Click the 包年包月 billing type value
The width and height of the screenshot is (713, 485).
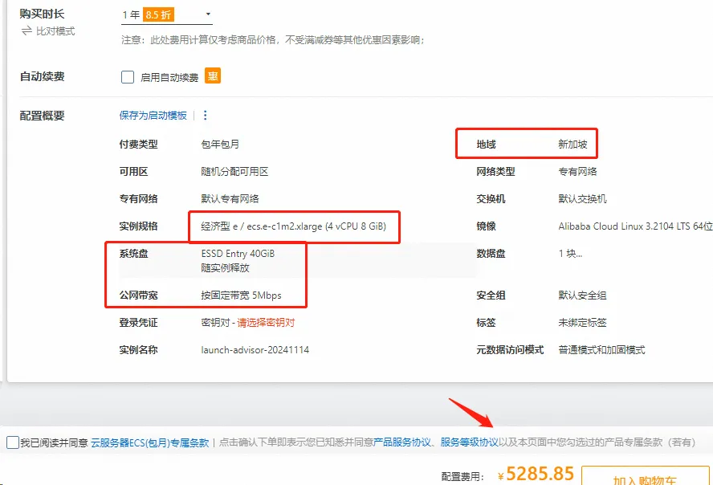(220, 144)
